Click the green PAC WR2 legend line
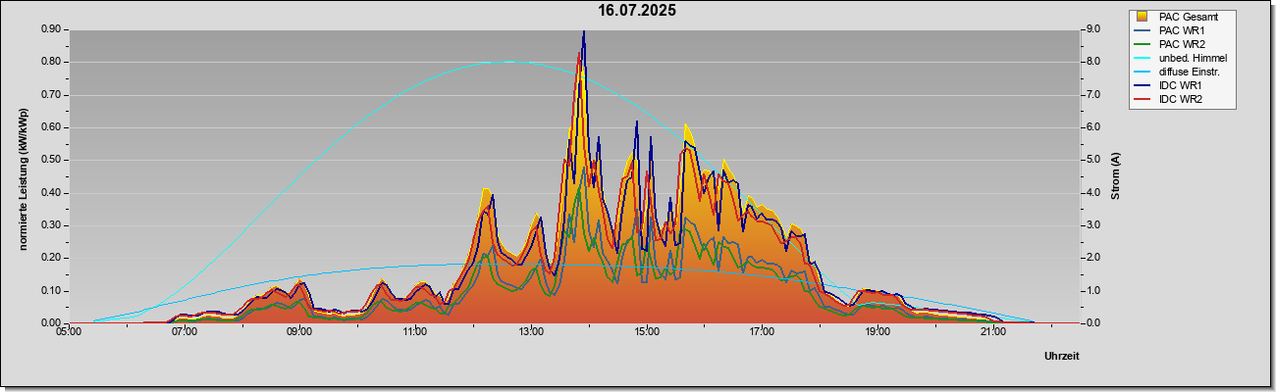 coord(1143,44)
